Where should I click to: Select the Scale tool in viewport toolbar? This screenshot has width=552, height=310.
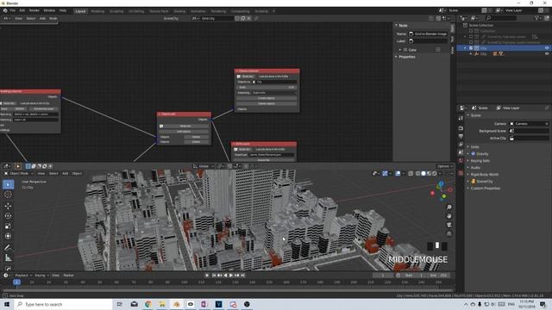click(8, 226)
